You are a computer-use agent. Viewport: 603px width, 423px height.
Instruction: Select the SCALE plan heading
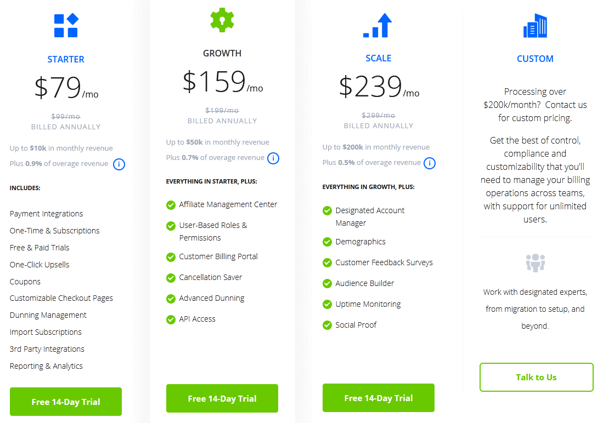point(378,58)
